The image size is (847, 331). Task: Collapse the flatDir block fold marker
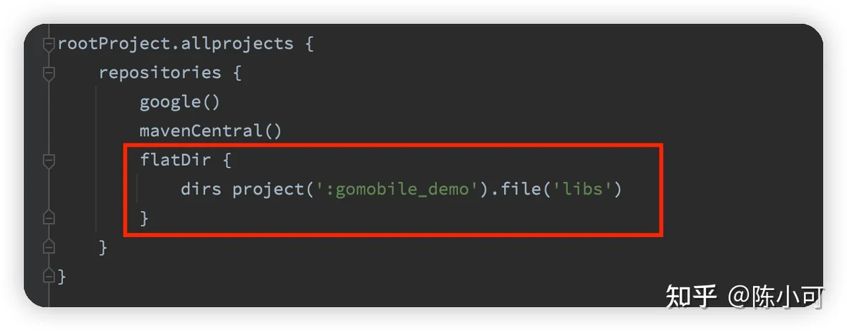point(48,160)
